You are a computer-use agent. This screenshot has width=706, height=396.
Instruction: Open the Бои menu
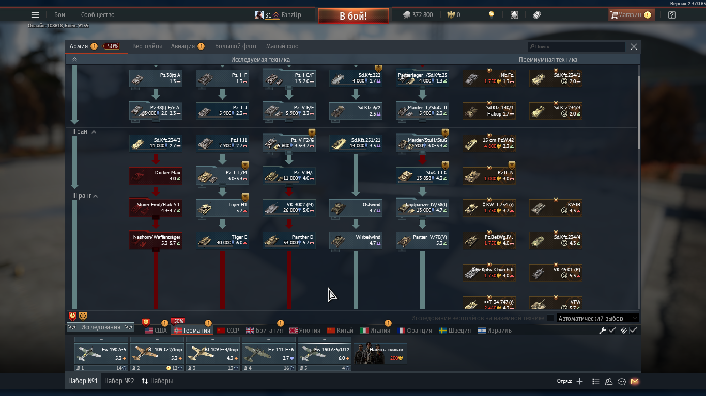[59, 15]
